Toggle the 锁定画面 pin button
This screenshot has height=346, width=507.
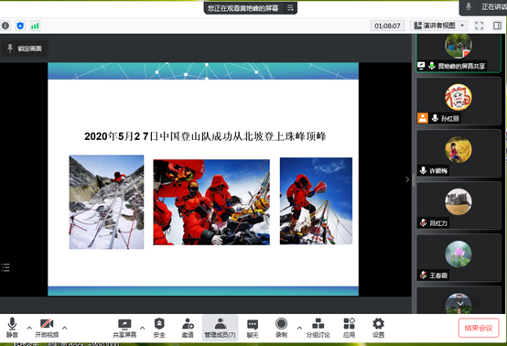pos(24,49)
